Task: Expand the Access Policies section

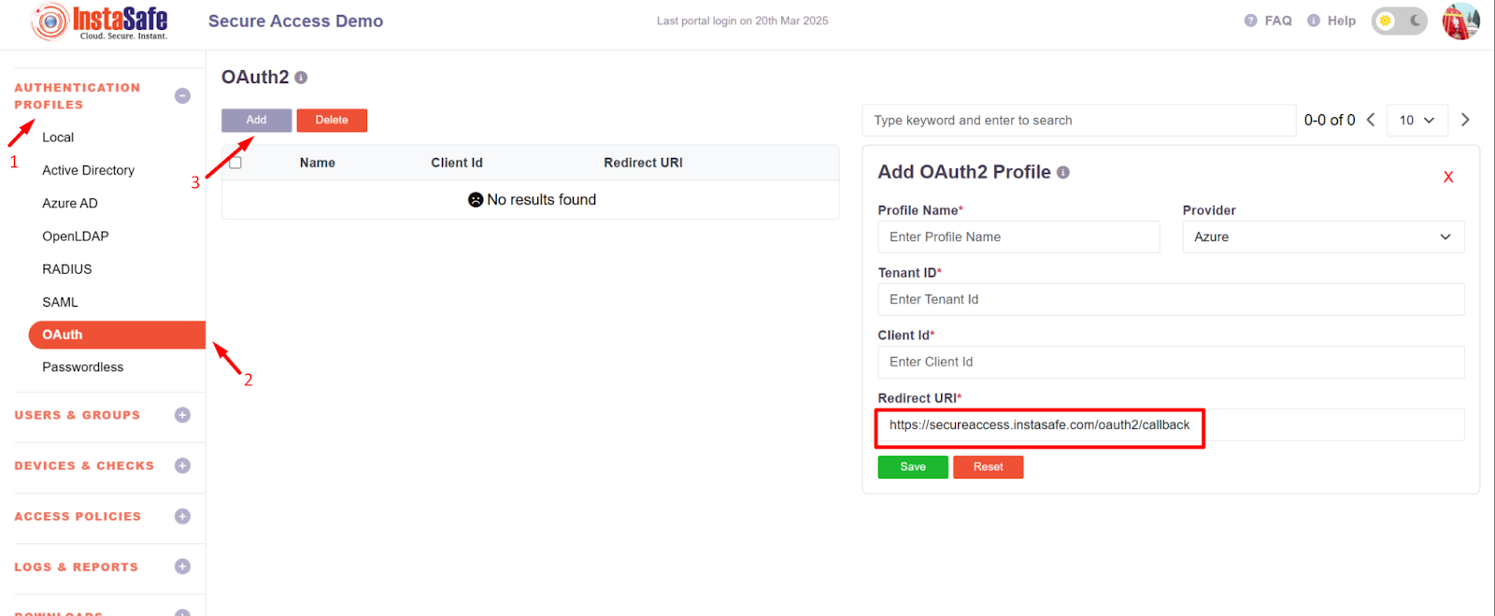Action: coord(182,516)
